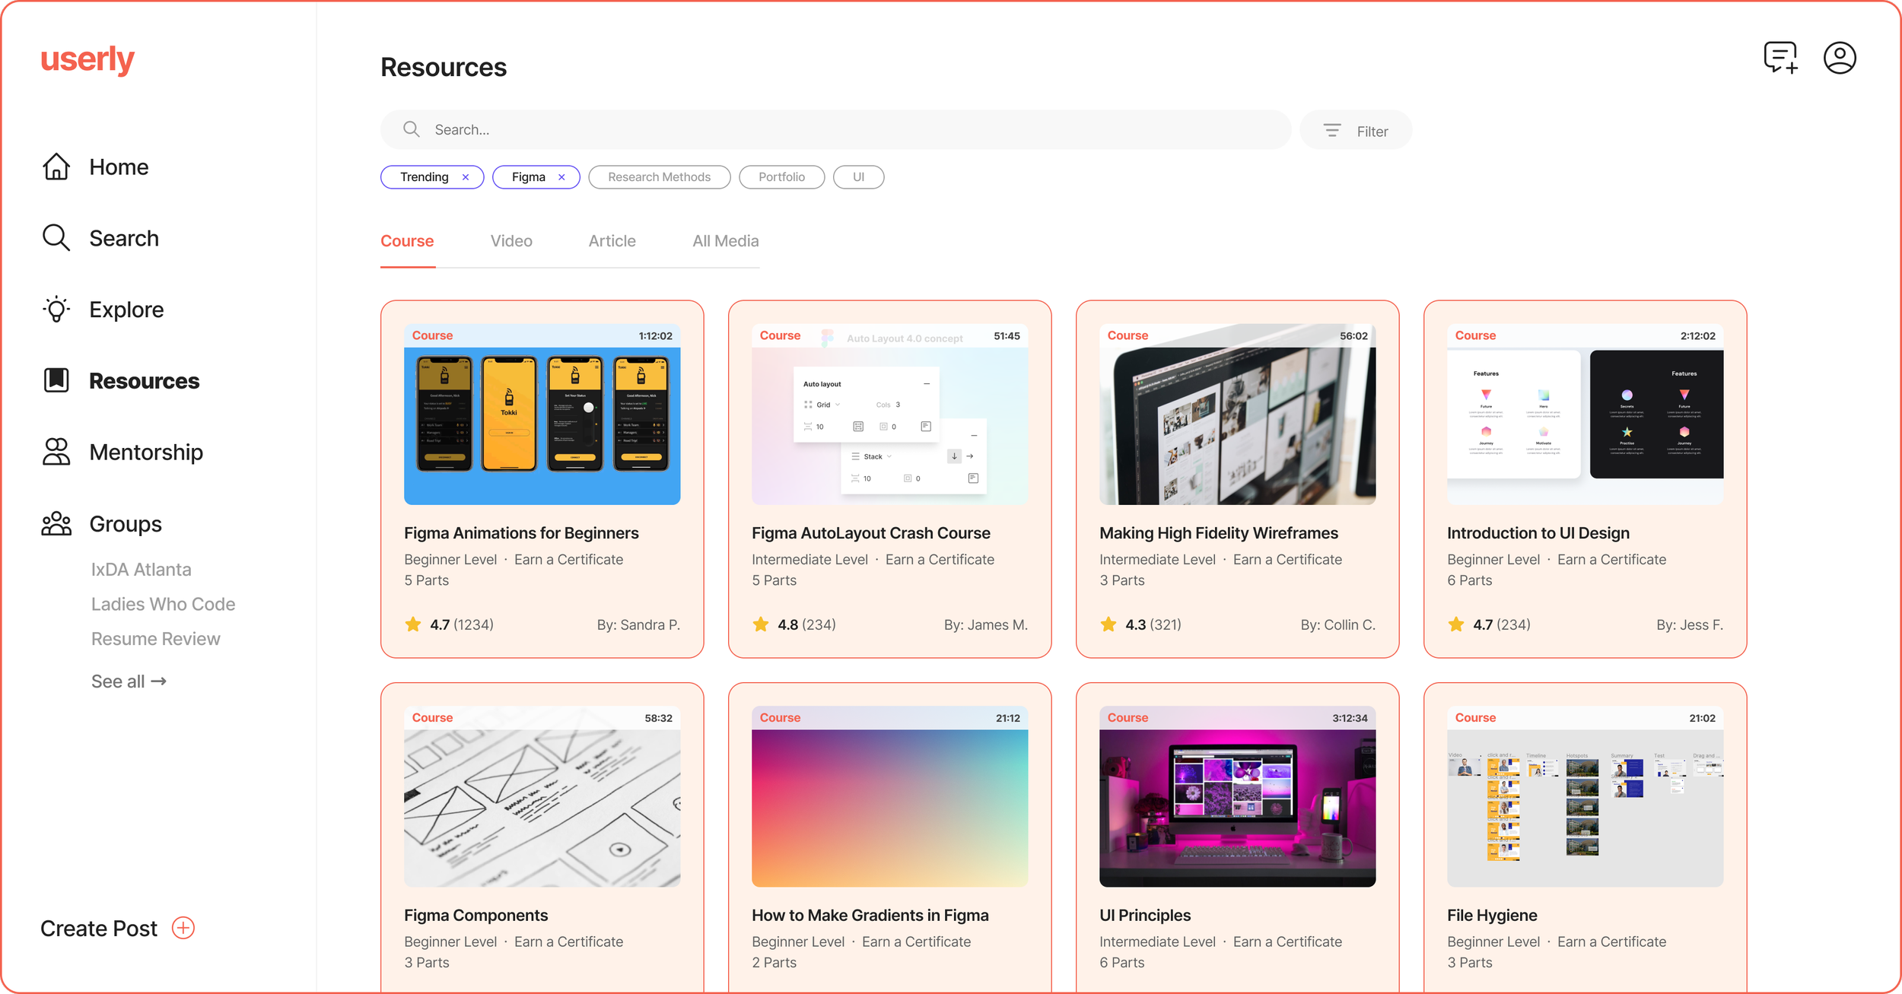
Task: Remove the Figma filter chip
Action: point(561,176)
